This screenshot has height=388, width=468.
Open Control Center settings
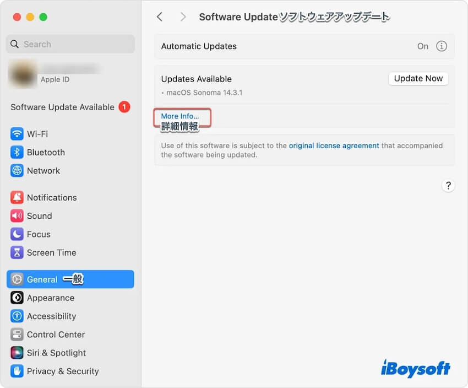(x=56, y=335)
